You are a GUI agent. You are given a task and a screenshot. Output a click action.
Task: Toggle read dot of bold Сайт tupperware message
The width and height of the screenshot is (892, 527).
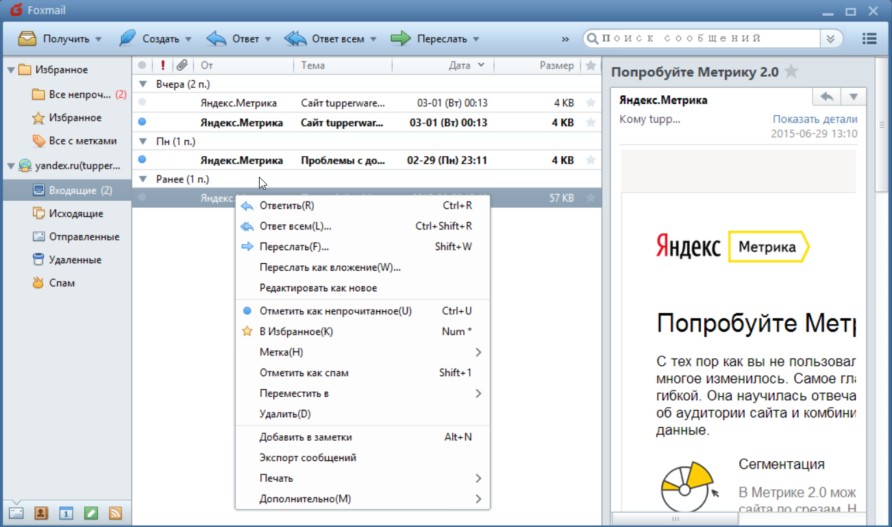[x=142, y=122]
